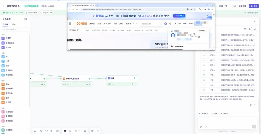
Task: Add the 大模型 node from the library
Action: (x=8, y=38)
